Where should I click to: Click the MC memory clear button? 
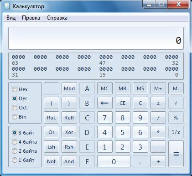(105, 88)
